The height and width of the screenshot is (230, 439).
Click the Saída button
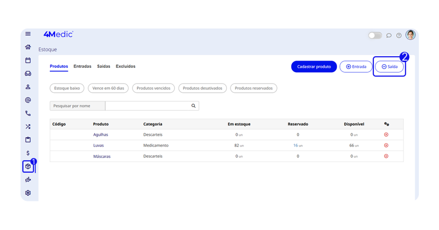click(389, 67)
